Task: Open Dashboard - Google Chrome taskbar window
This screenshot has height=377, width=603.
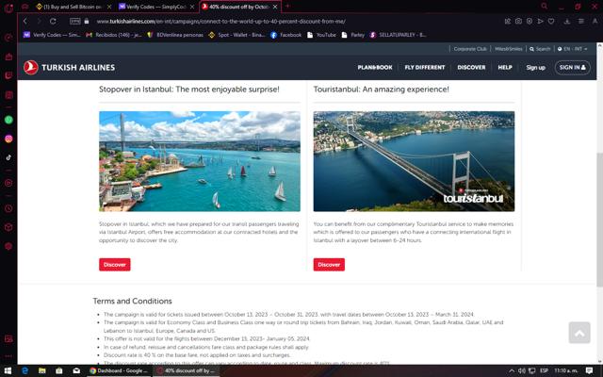Action: pyautogui.click(x=119, y=370)
